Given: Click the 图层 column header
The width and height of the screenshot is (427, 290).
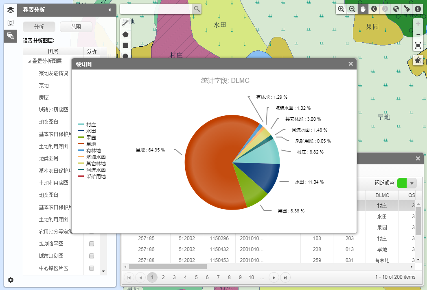Looking at the screenshot, I should click(53, 51).
